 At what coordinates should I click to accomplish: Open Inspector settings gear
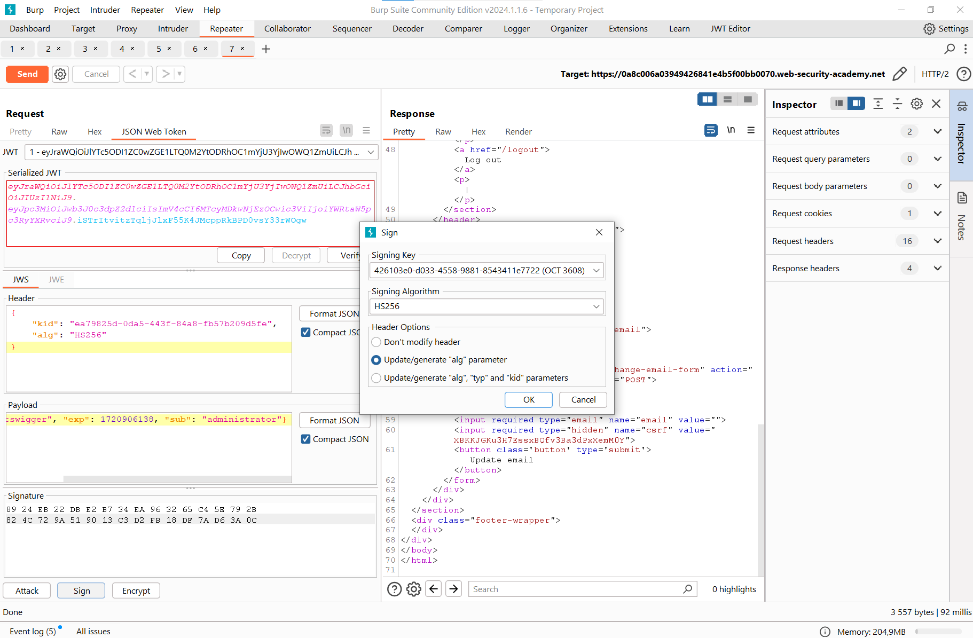[x=917, y=104]
